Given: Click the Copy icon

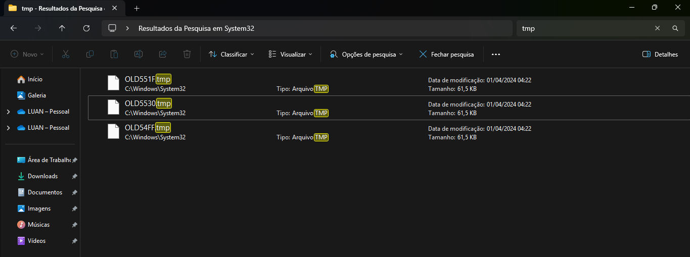Looking at the screenshot, I should click(x=89, y=54).
